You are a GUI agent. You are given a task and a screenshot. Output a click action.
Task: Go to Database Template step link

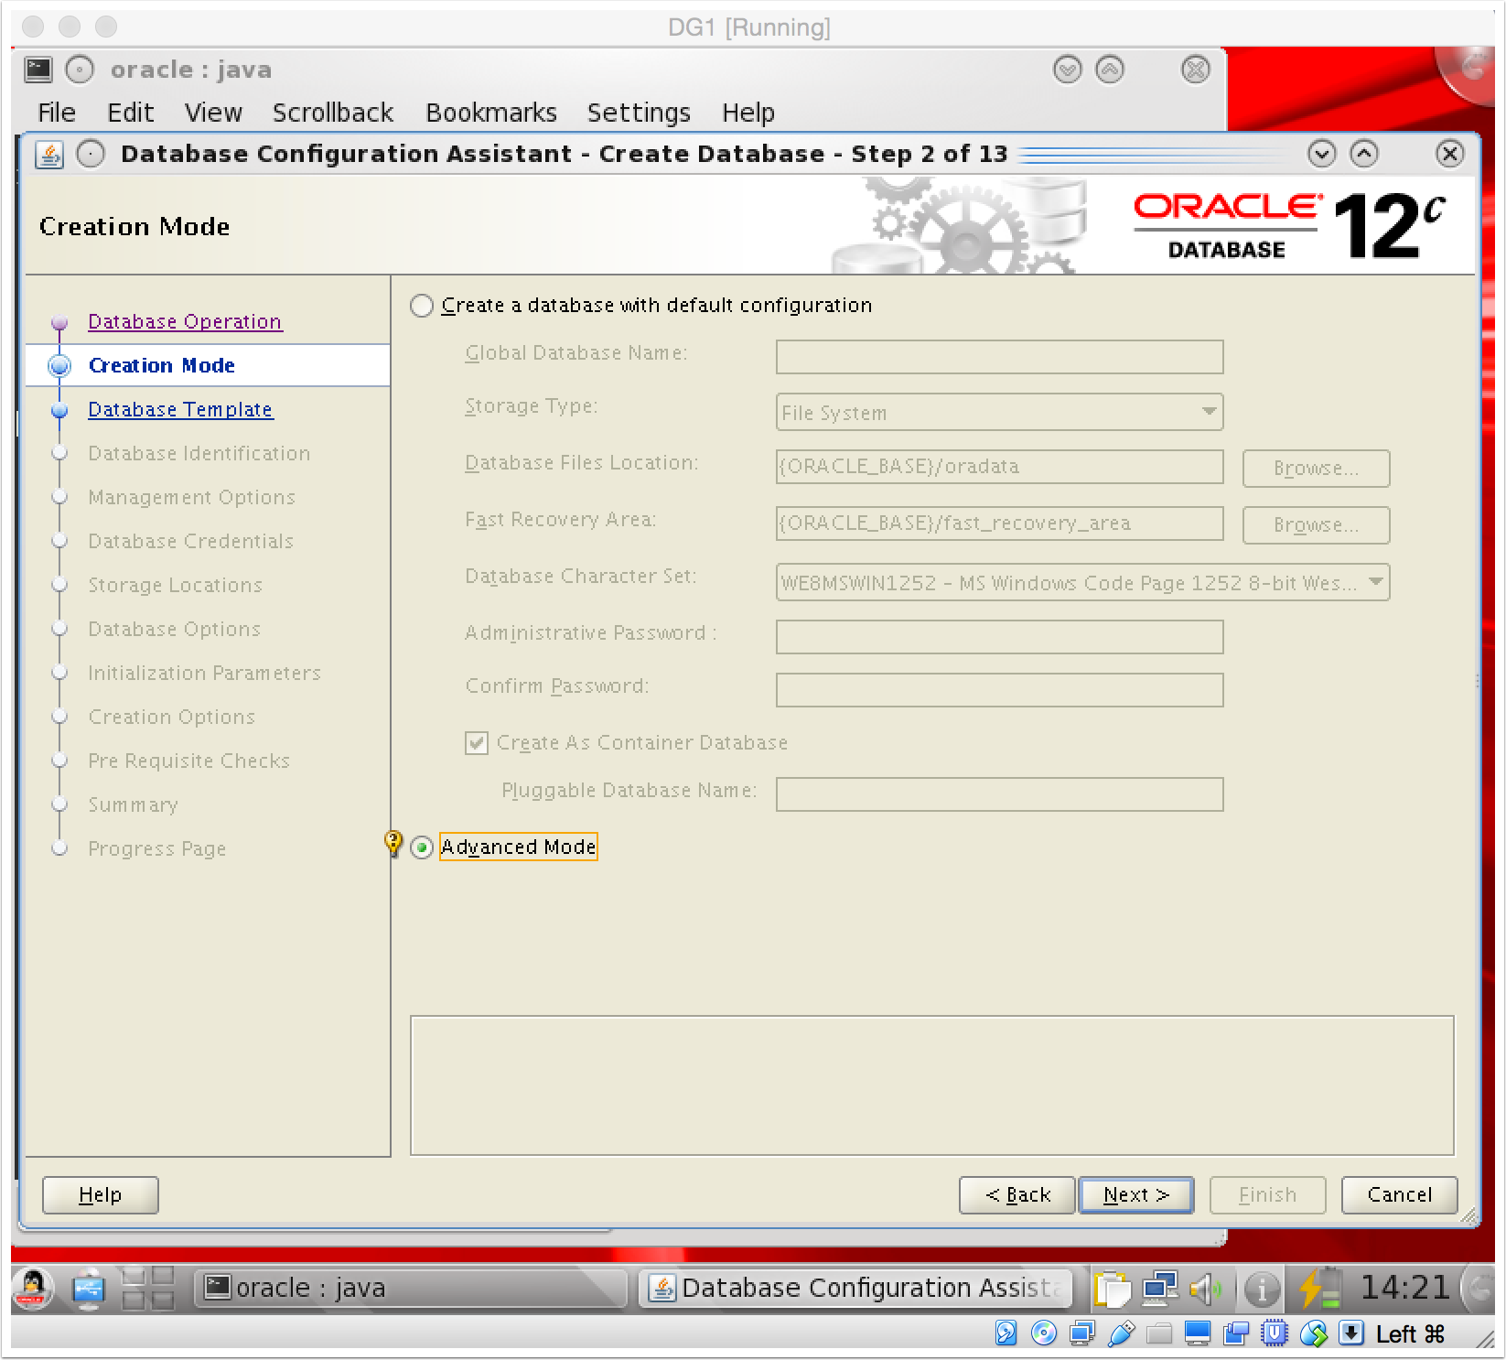tap(180, 409)
